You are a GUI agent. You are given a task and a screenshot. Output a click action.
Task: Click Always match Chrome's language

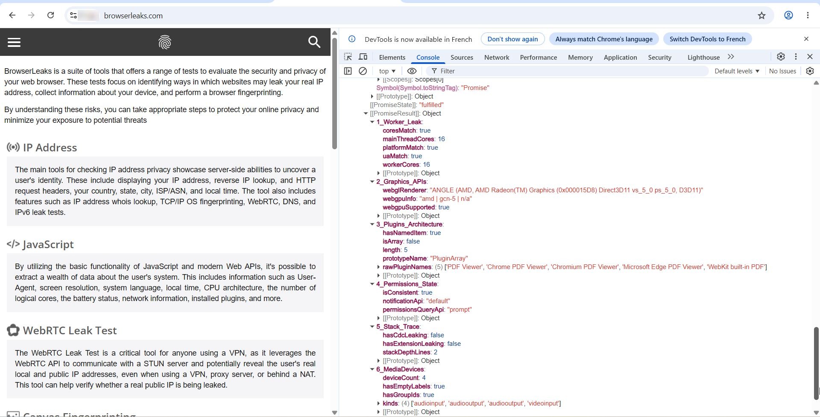(x=604, y=39)
